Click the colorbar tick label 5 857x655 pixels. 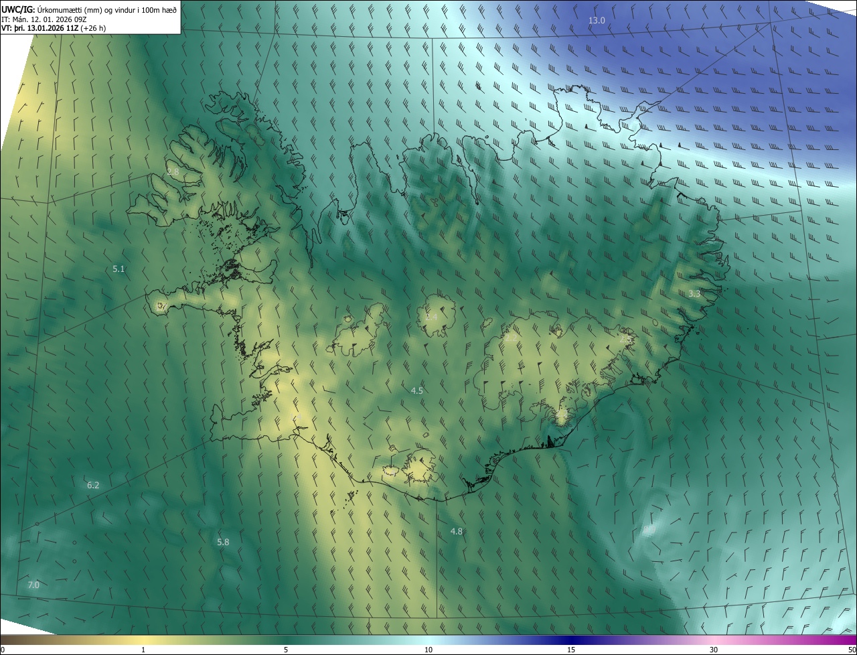[x=286, y=650]
